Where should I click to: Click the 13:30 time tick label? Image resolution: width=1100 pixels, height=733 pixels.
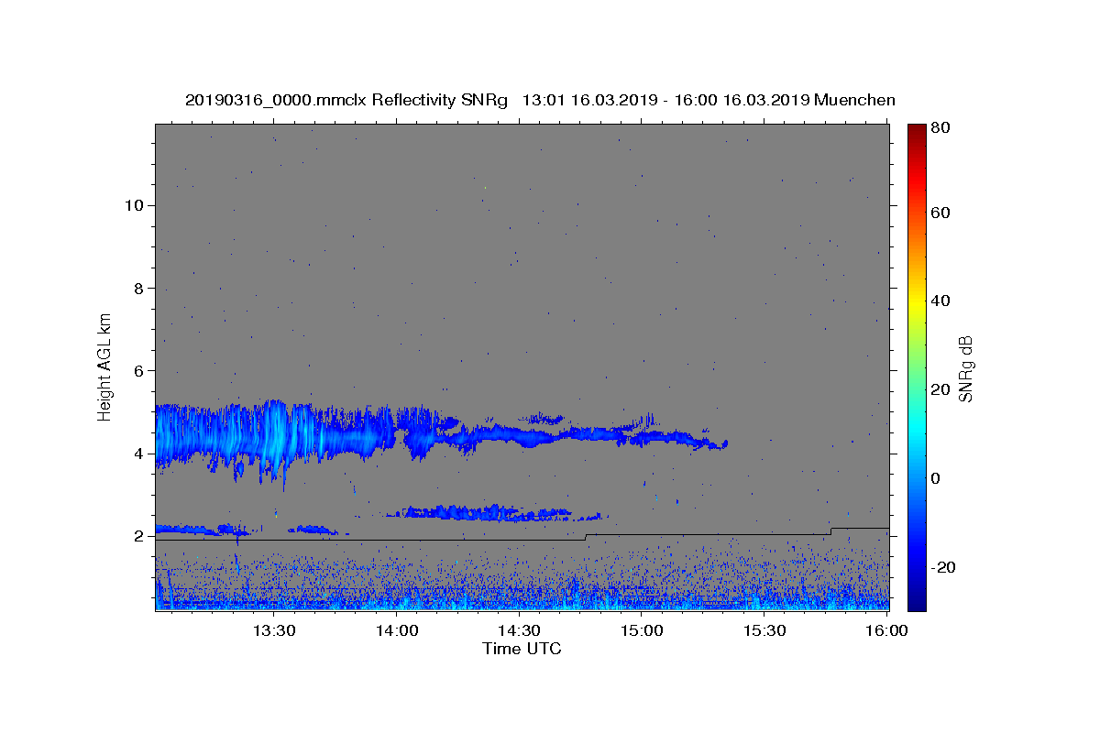tap(274, 630)
